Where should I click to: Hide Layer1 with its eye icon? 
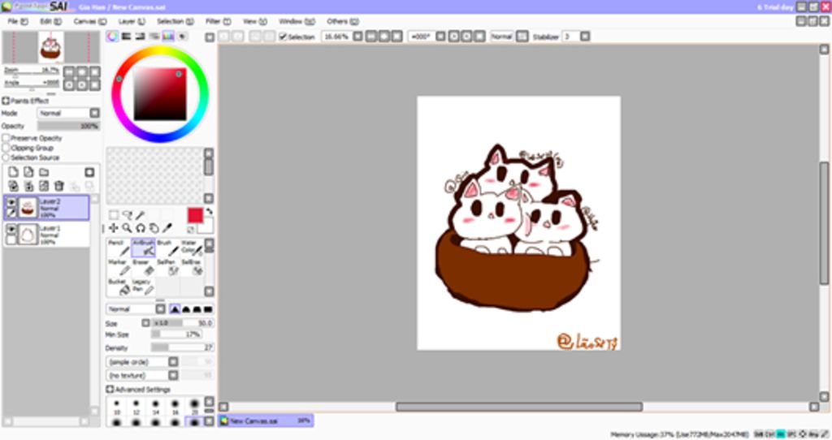pos(11,229)
